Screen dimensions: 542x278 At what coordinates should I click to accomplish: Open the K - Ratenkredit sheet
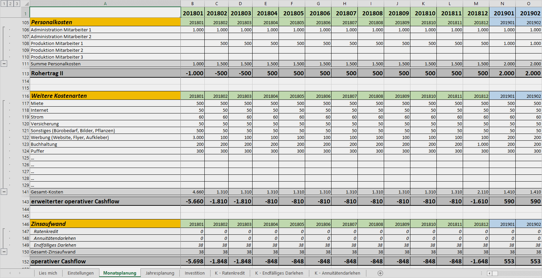click(230, 273)
